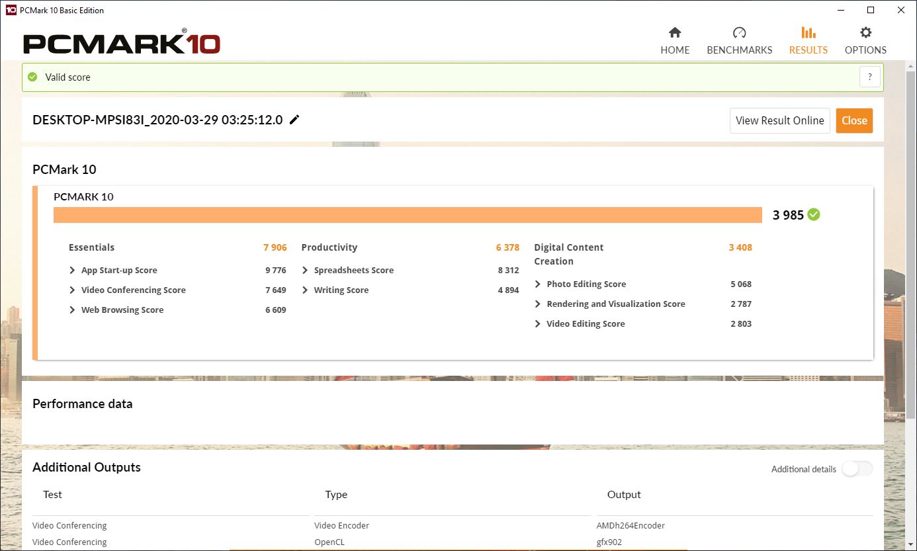The image size is (917, 551).
Task: Expand Photo Editing Score row
Action: pos(538,284)
